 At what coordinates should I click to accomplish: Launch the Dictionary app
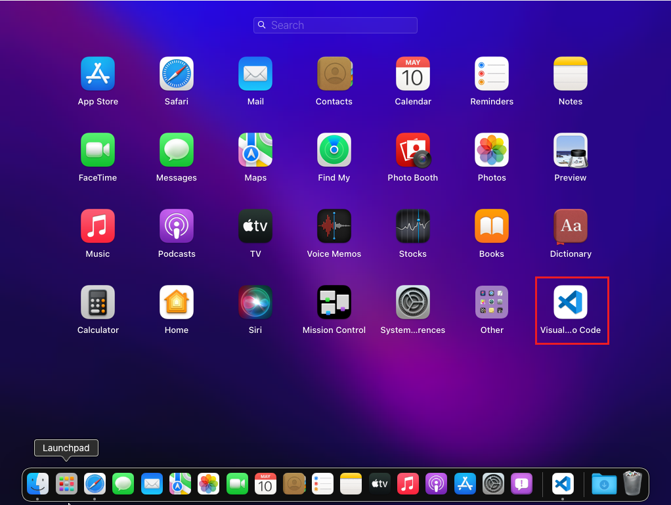tap(570, 227)
